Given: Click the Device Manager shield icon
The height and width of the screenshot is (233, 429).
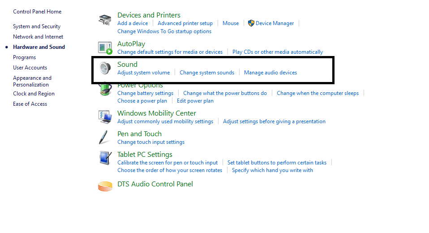Looking at the screenshot, I should click(251, 23).
